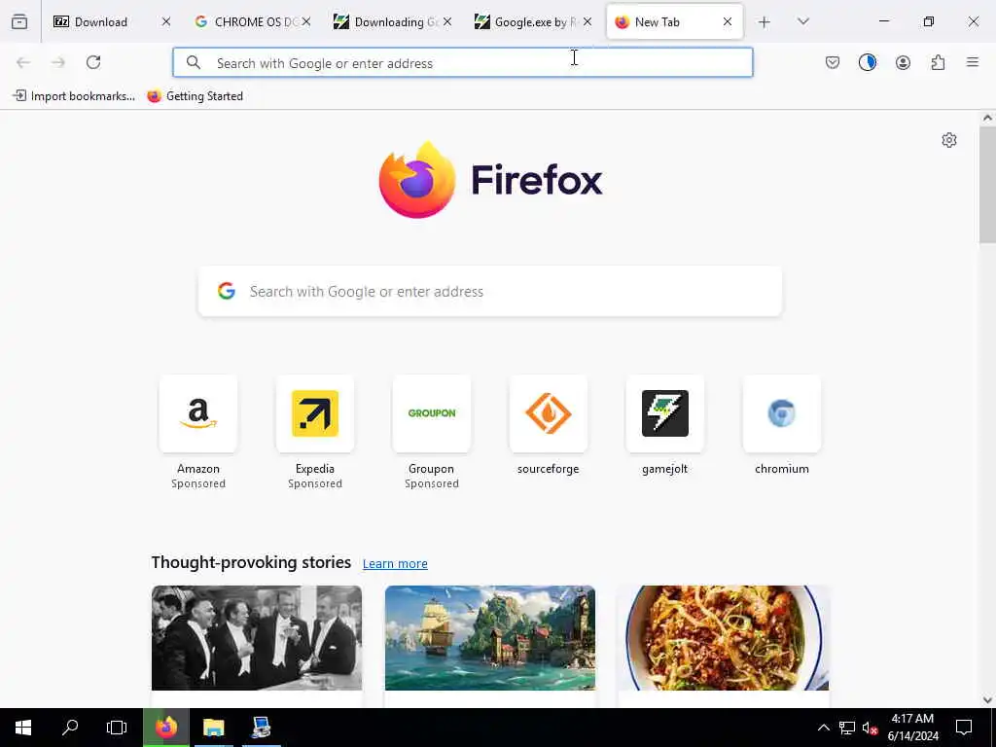The image size is (996, 747).
Task: Open the sailing ship story thumbnail
Action: [x=490, y=638]
